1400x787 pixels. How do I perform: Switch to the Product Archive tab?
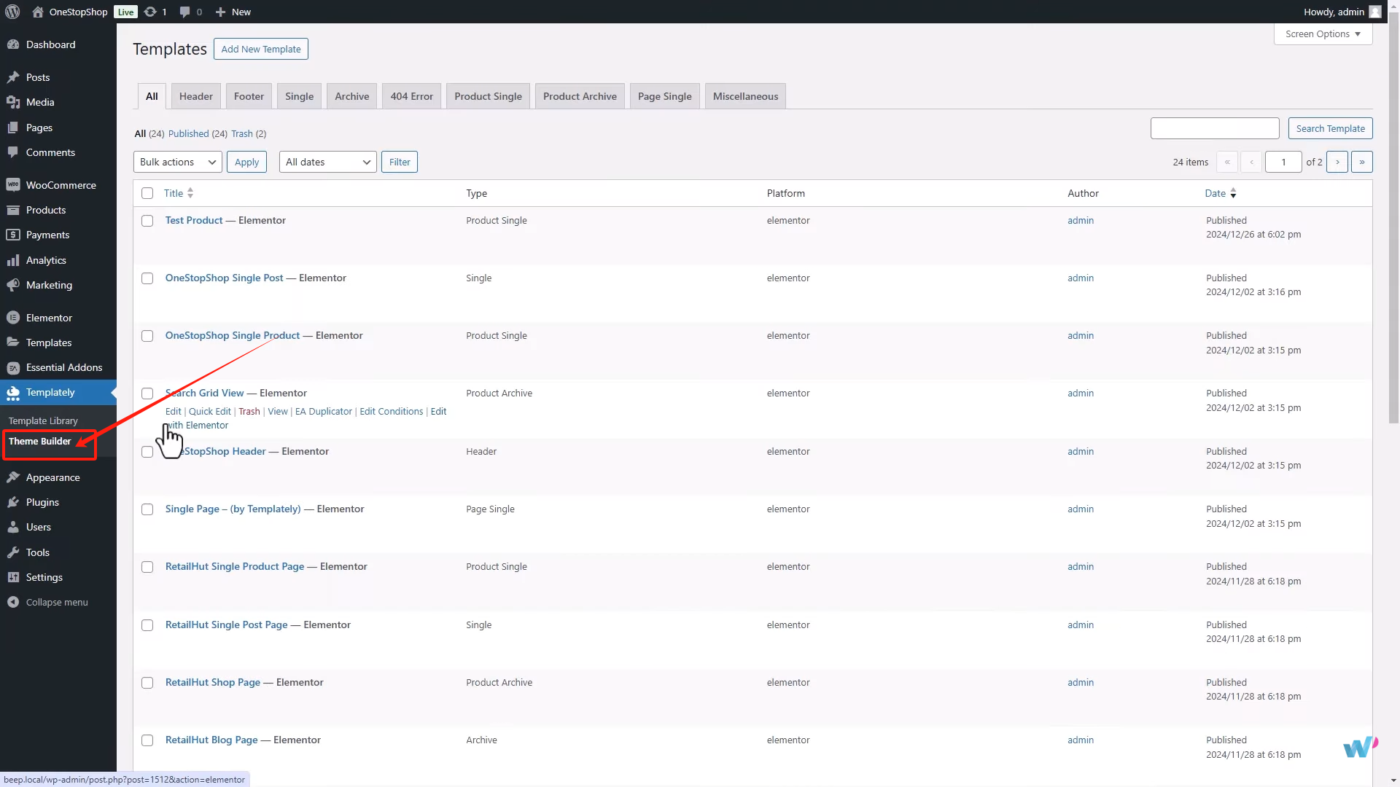579,95
